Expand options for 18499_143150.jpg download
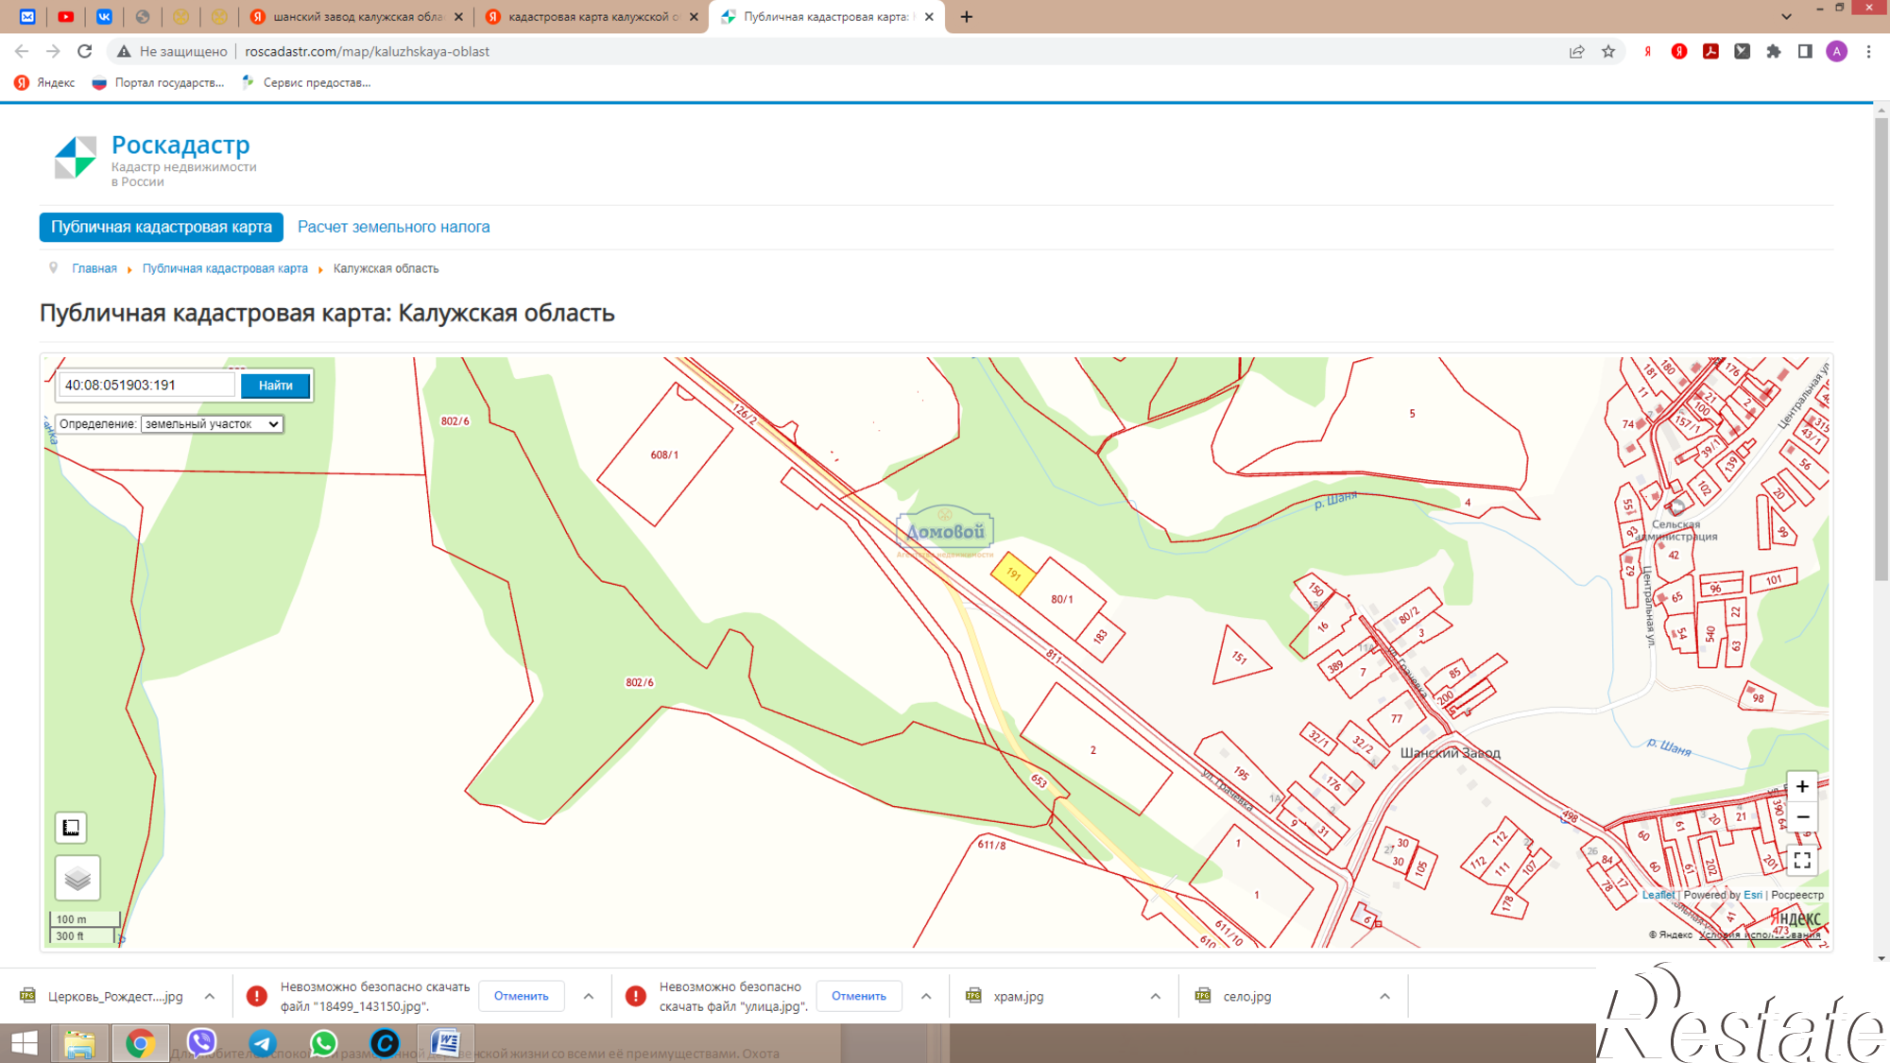The width and height of the screenshot is (1890, 1063). pos(589,996)
